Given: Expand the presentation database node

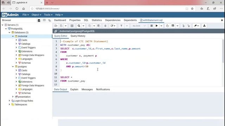Looking at the screenshot, I should [13, 97].
